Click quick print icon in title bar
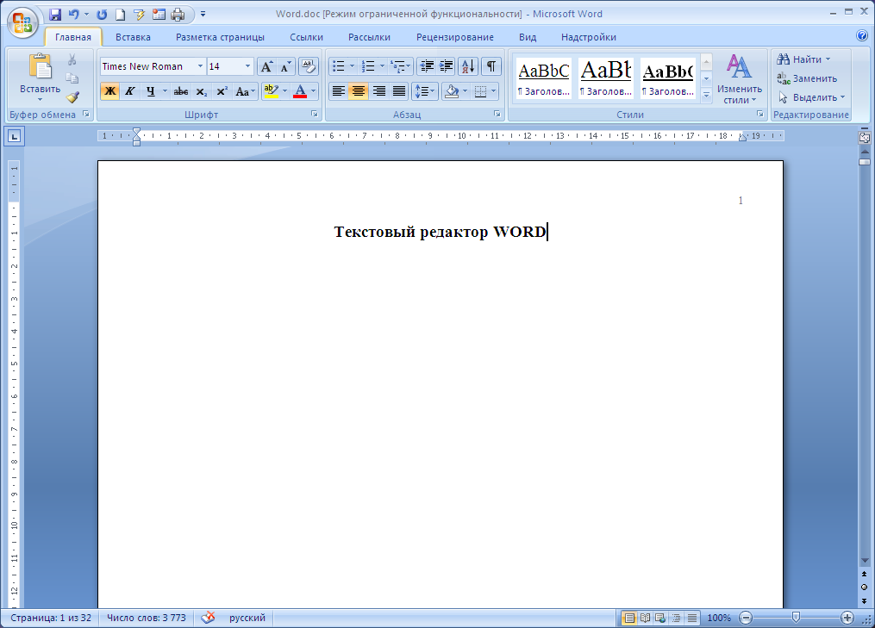 point(178,14)
